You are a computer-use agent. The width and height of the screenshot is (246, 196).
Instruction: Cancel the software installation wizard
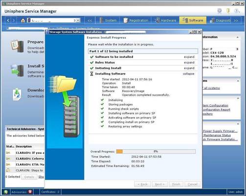[x=193, y=184]
